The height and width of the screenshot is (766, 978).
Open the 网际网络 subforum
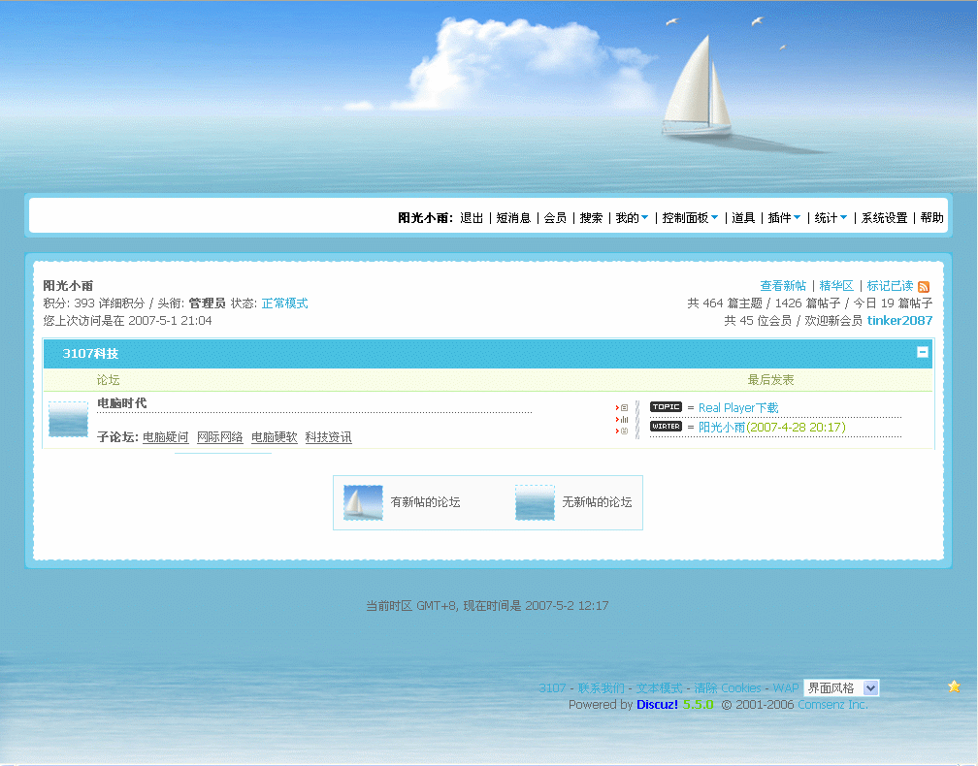point(219,437)
